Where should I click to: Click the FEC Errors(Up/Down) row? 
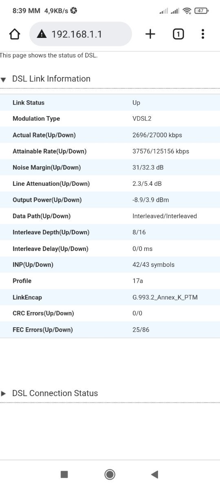pyautogui.click(x=110, y=330)
